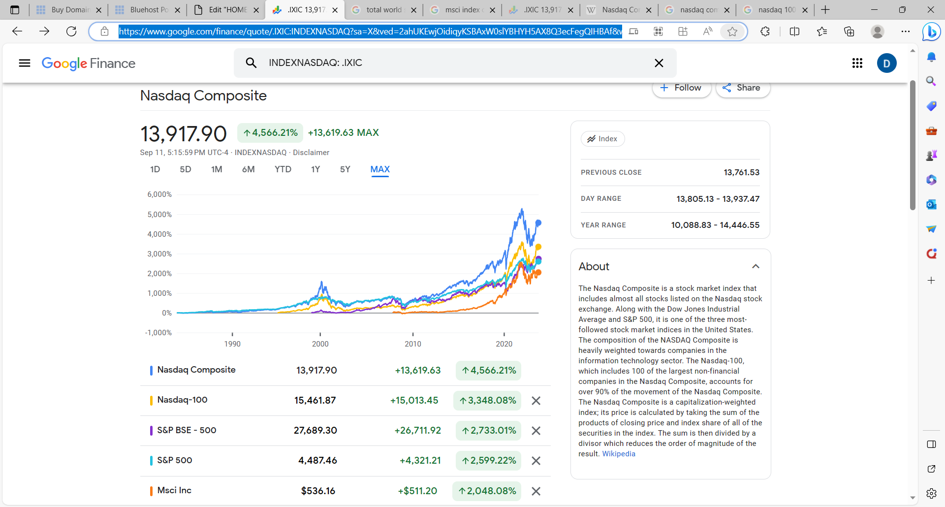
Task: Switch to the 'msci index' browser tab
Action: (x=463, y=10)
